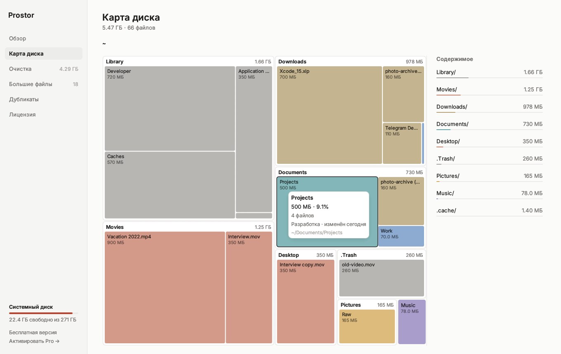Go to Дубликаты section
Screen dimensions: 561x354
tap(44, 99)
